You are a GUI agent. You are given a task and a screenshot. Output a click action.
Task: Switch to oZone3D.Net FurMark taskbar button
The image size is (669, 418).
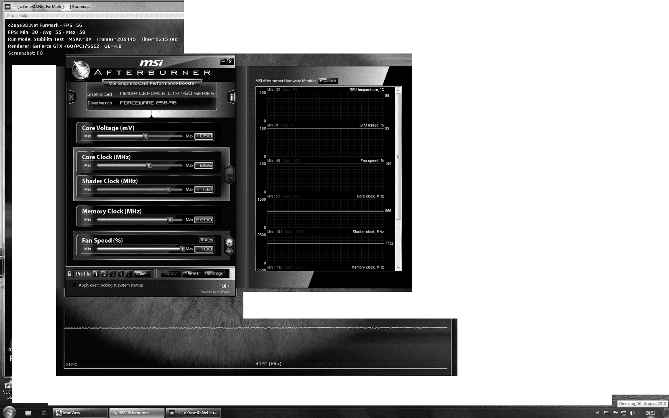[193, 413]
